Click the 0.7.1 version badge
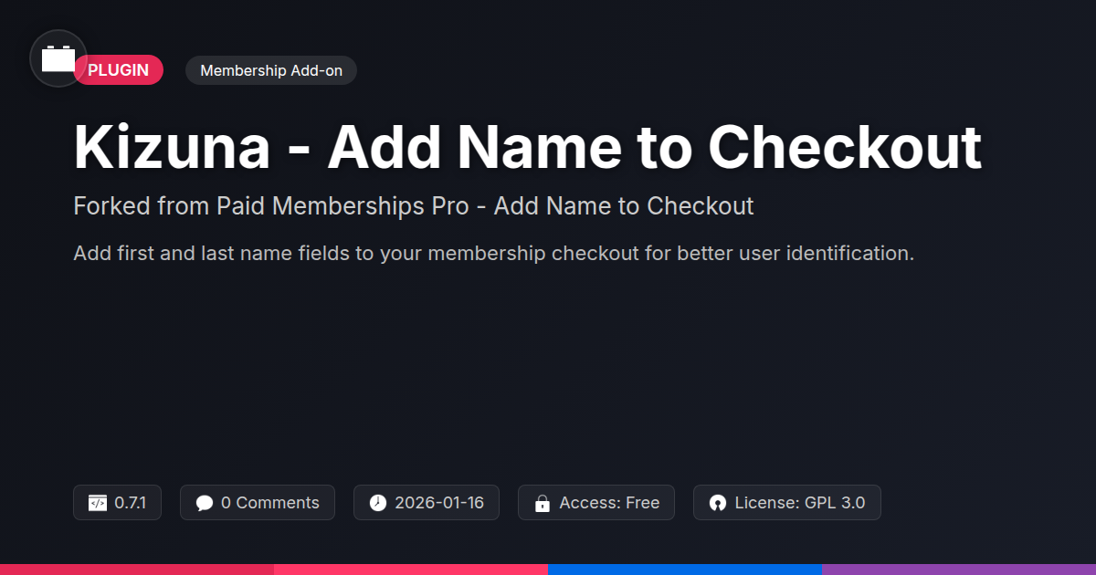The width and height of the screenshot is (1096, 575). (117, 503)
